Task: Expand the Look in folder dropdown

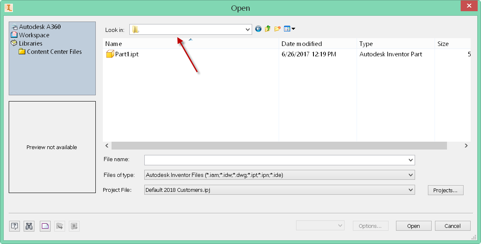Action: click(248, 29)
